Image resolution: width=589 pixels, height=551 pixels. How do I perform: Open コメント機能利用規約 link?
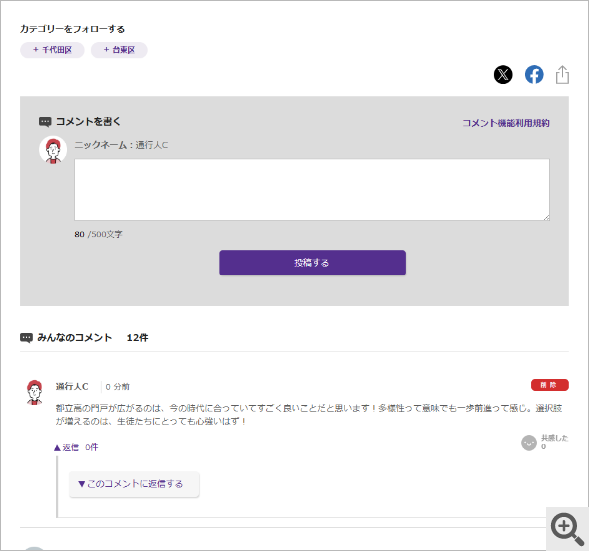pos(505,123)
